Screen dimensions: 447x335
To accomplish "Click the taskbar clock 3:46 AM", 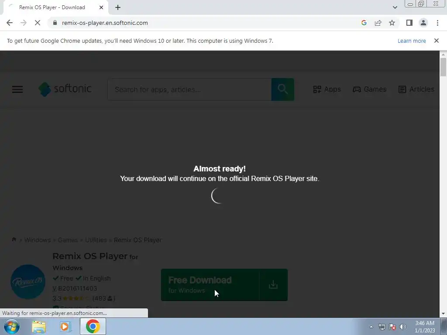I will point(424,323).
